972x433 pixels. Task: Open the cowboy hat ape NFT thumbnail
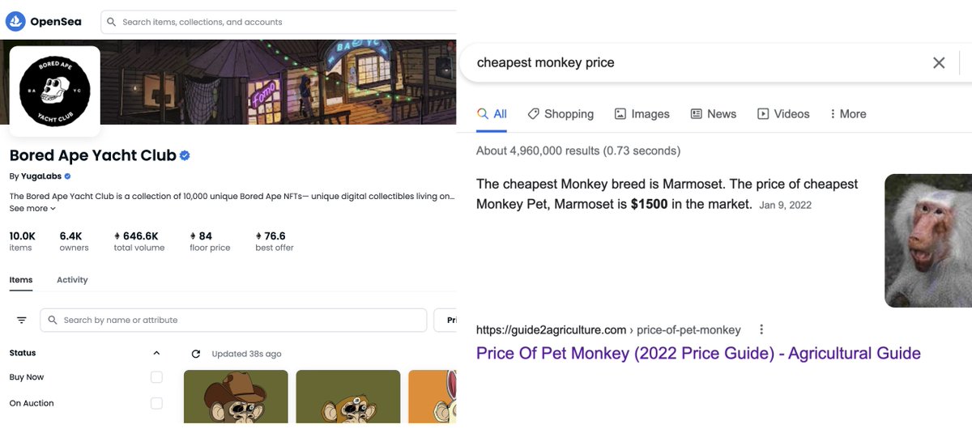236,397
